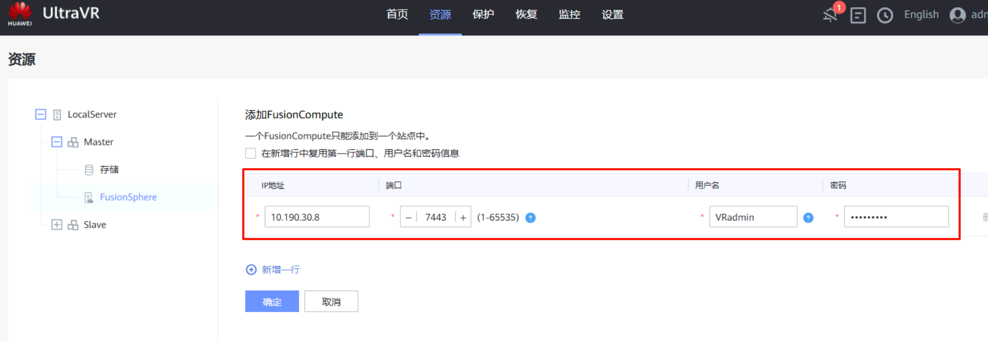Collapse the LocalServer tree node
This screenshot has width=988, height=341.
click(41, 114)
